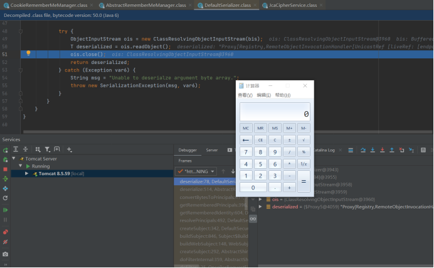434x268 pixels.
Task: Resume program with green play icon
Action: 5,210
